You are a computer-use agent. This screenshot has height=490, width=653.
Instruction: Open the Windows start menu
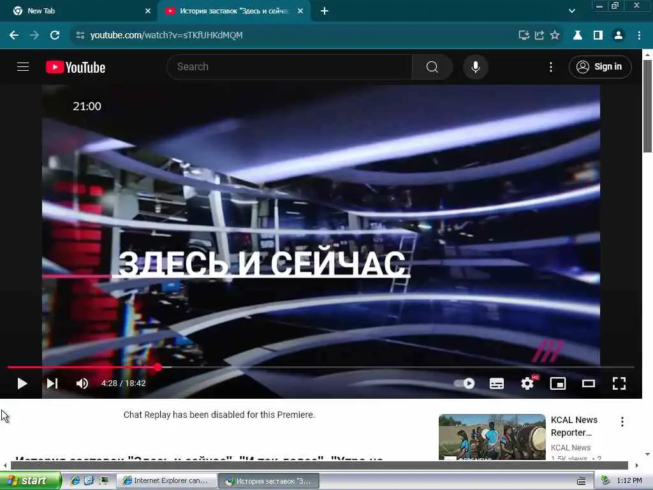pyautogui.click(x=31, y=481)
